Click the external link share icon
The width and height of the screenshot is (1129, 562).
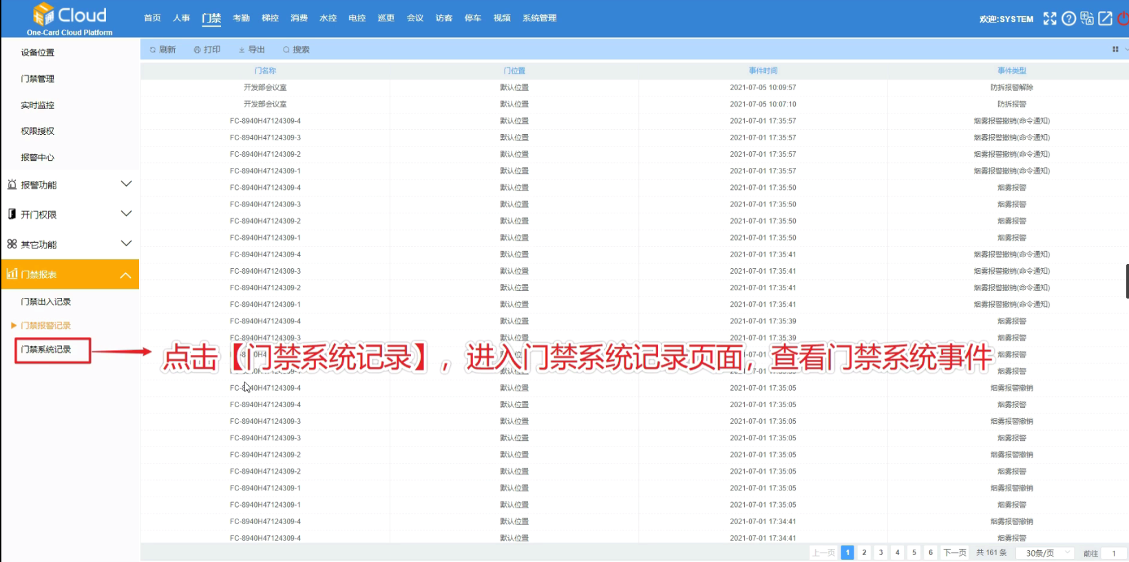pos(1106,19)
